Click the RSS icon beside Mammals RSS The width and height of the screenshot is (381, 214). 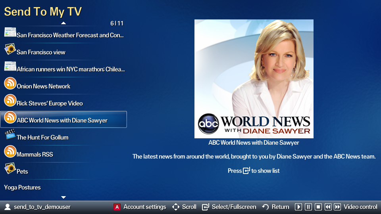pos(10,151)
